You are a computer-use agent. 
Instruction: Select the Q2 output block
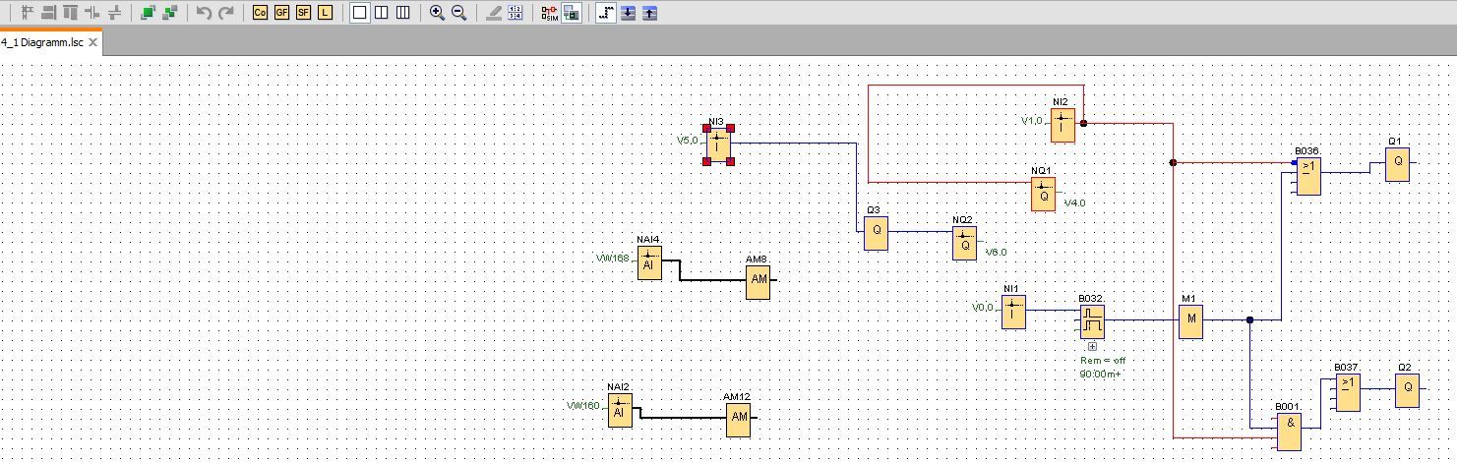(x=1407, y=390)
